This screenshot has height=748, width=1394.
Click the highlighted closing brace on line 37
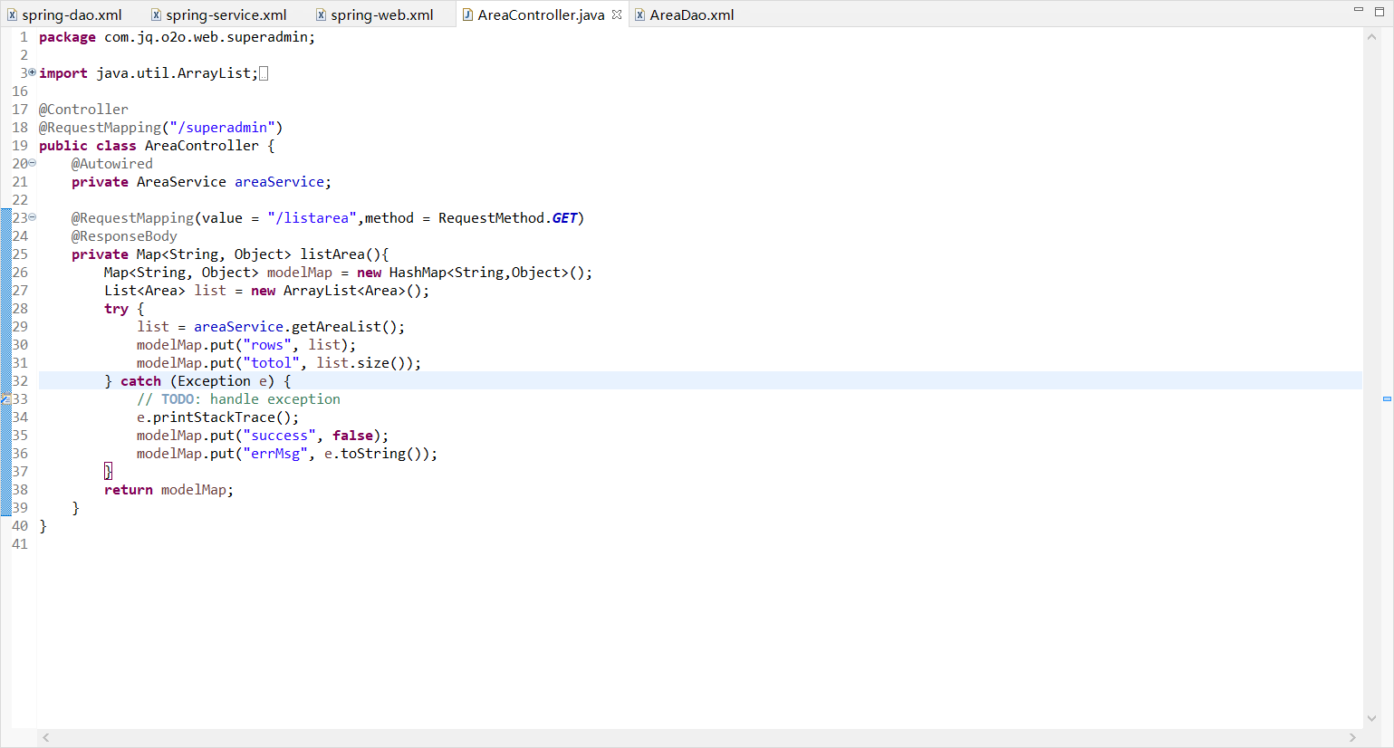108,472
